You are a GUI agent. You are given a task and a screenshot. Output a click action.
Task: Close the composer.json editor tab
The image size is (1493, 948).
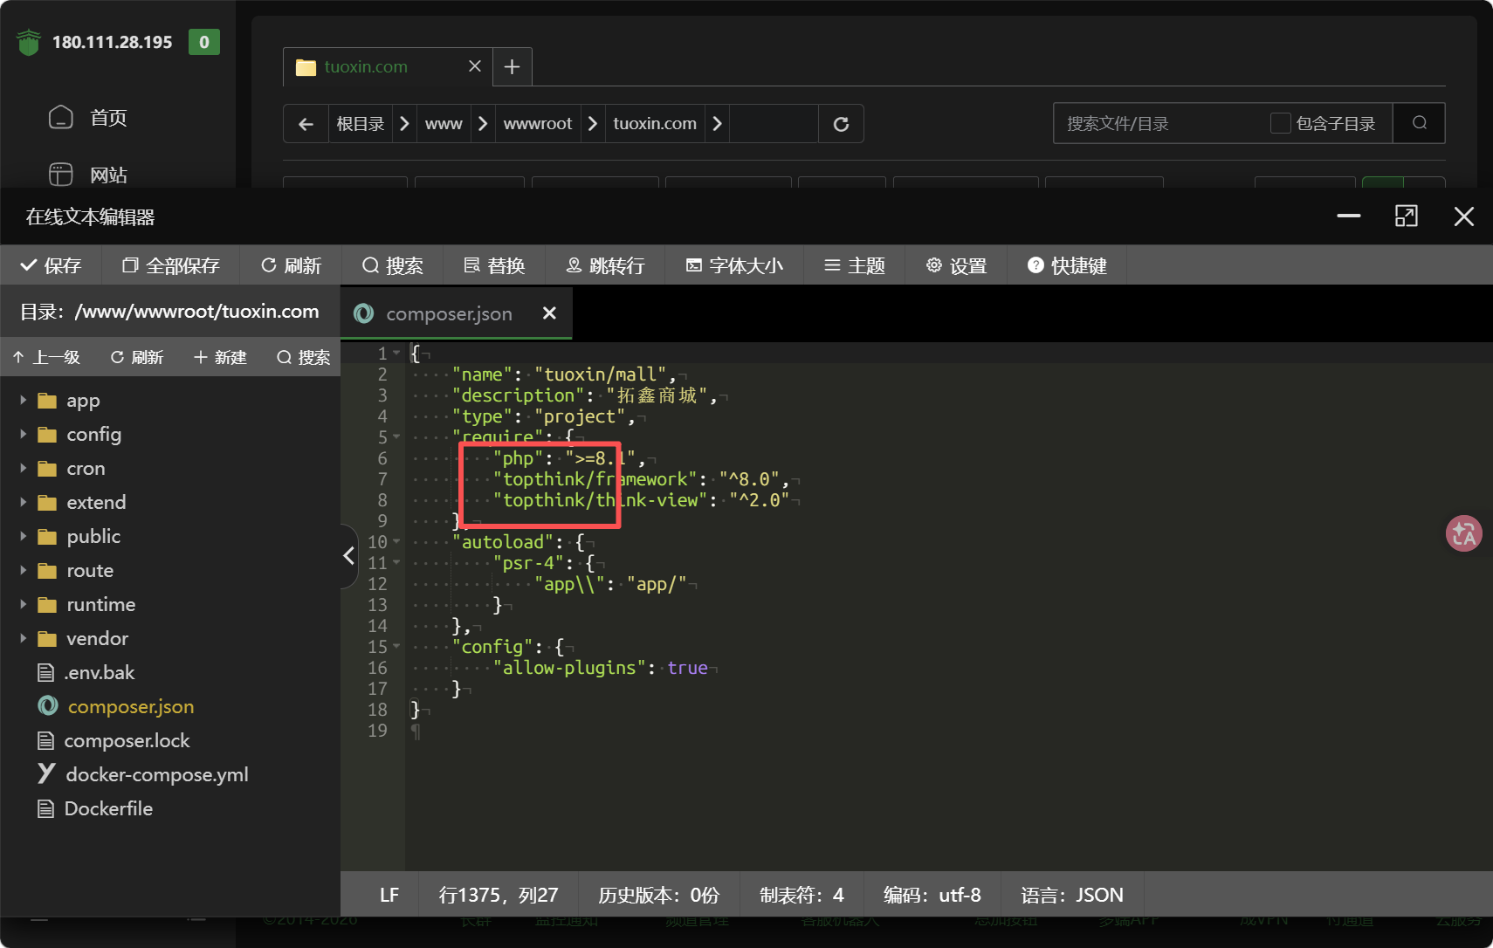tap(549, 313)
